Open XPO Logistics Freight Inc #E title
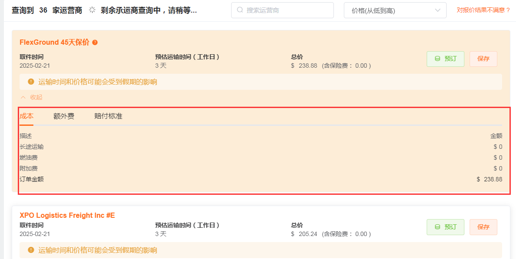 (x=67, y=215)
